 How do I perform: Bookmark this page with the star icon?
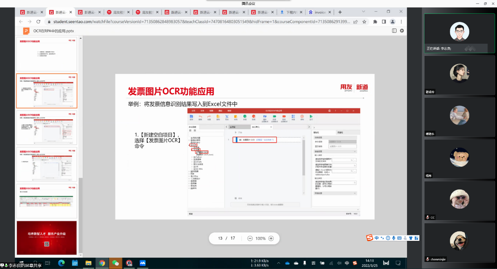[x=365, y=22]
